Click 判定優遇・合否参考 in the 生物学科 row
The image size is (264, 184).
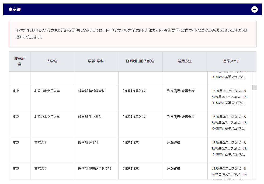181,117
